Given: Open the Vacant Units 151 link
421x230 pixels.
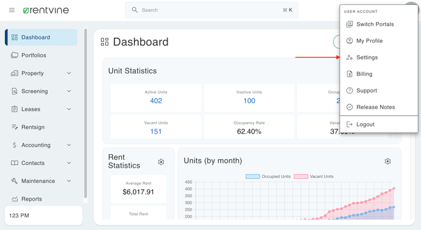Looking at the screenshot, I should [155, 131].
